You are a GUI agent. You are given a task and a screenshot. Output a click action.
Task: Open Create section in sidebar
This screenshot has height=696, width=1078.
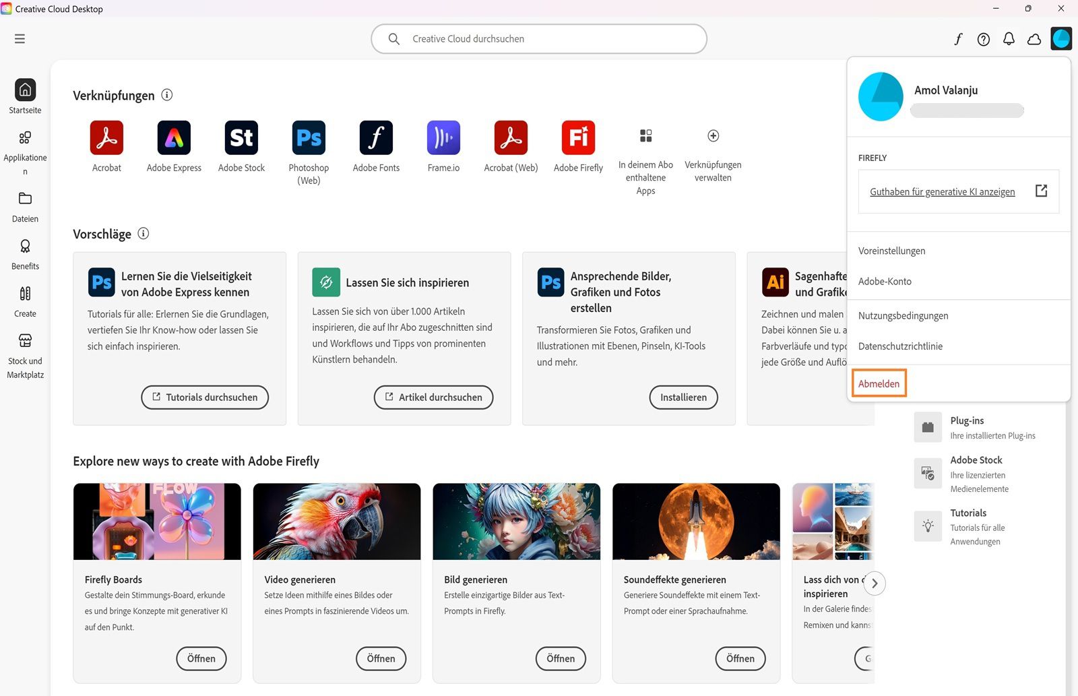tap(25, 302)
